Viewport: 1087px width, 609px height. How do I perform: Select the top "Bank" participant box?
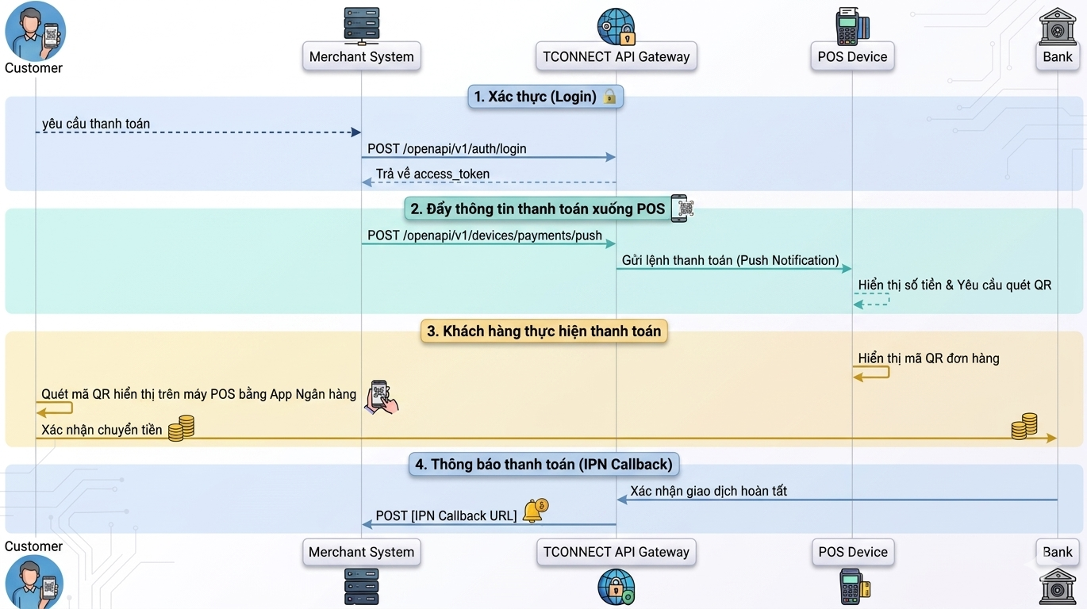pos(1058,56)
